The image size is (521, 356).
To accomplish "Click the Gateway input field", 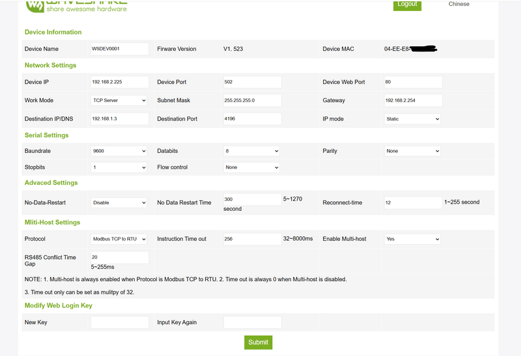I will pyautogui.click(x=414, y=100).
